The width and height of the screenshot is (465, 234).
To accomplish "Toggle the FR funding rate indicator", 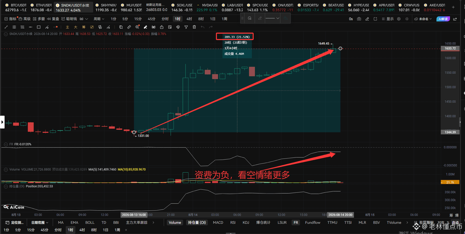I will (296, 223).
